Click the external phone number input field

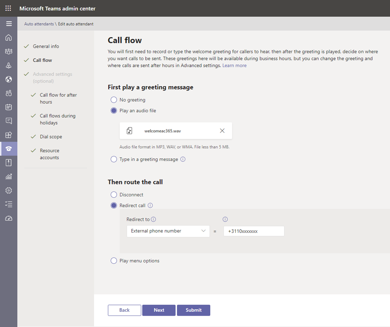254,231
